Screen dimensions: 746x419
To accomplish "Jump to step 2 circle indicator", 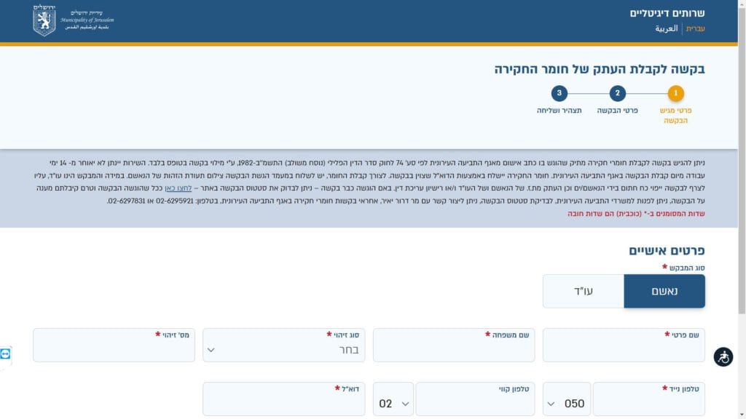I will pos(617,93).
